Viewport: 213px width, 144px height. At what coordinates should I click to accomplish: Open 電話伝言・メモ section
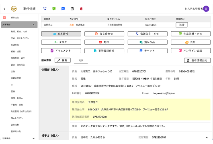[x=147, y=34]
